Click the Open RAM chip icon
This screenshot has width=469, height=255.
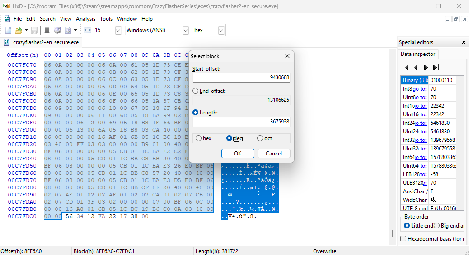pos(47,30)
